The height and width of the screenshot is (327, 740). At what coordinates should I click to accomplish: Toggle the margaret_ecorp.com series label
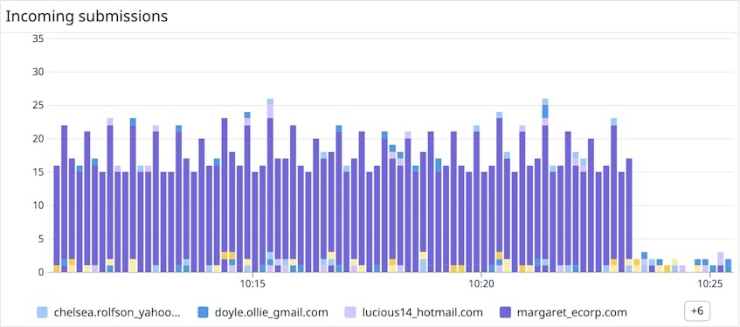click(x=572, y=312)
